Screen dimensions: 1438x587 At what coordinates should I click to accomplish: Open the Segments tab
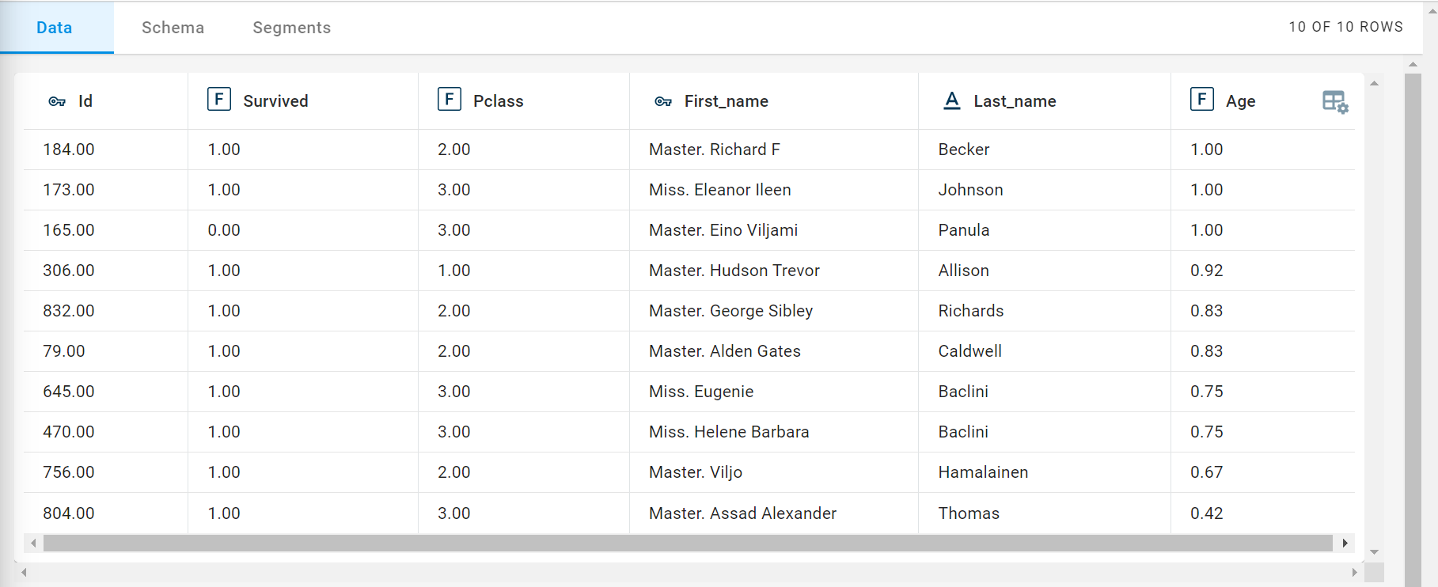click(x=291, y=28)
